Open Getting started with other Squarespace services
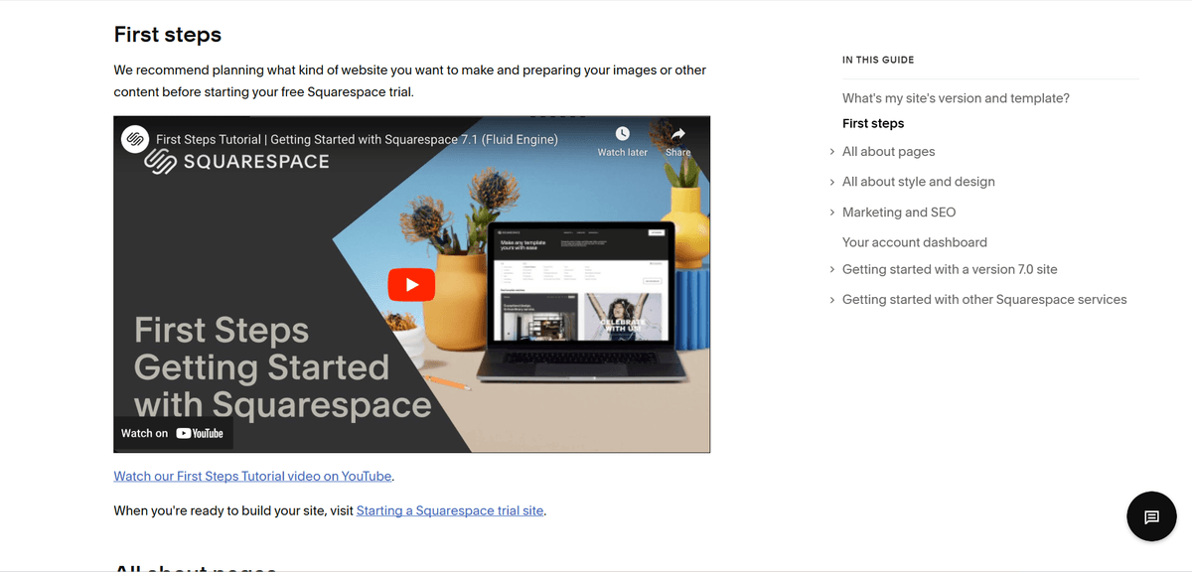1192x572 pixels. (x=984, y=300)
